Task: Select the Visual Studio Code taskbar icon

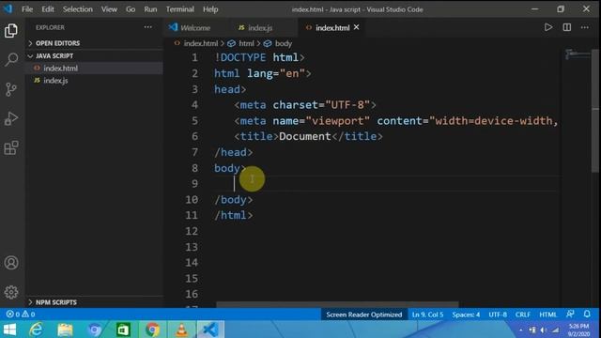Action: [x=210, y=330]
